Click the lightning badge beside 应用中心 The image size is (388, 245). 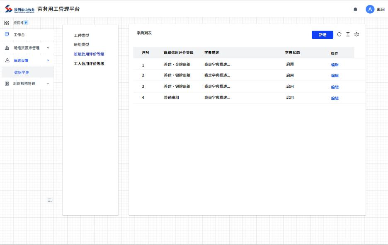click(x=26, y=23)
